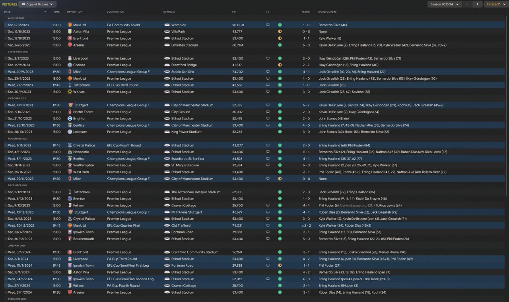Image resolution: width=509 pixels, height=302 pixels.
Task: Go to the previous season with the left arrow
Action: 468,4
